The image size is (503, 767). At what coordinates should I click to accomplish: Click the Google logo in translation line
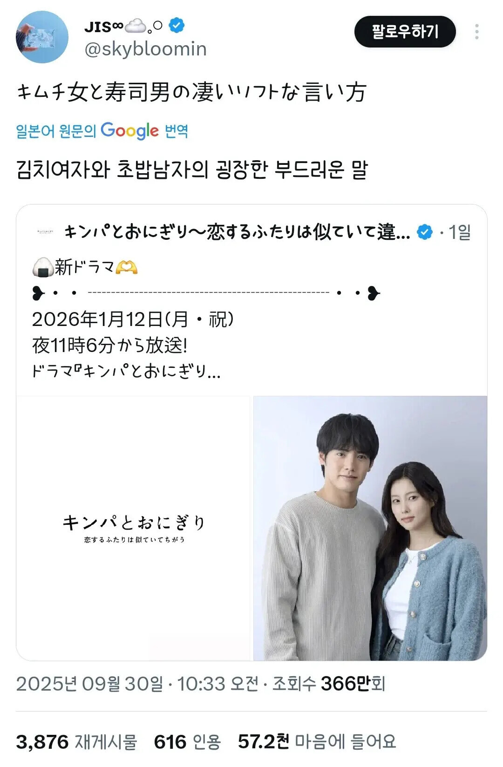[x=129, y=131]
